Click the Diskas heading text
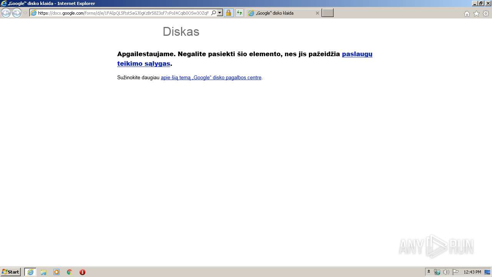 [181, 32]
